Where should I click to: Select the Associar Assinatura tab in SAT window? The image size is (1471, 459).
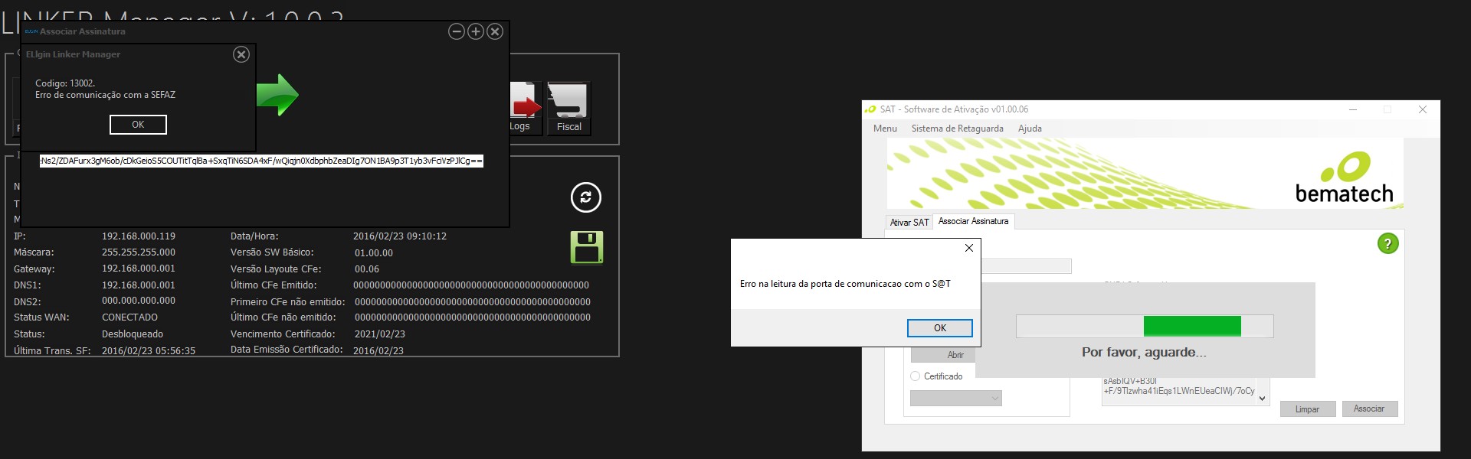pyautogui.click(x=973, y=221)
